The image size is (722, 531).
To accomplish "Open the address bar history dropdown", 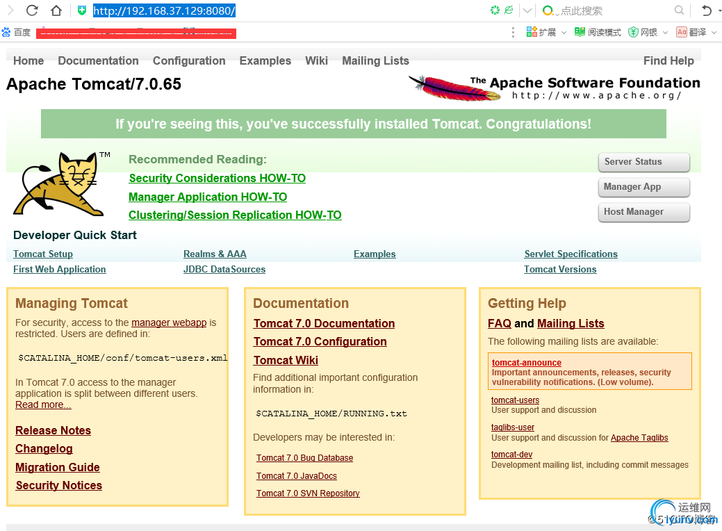I will click(x=527, y=10).
